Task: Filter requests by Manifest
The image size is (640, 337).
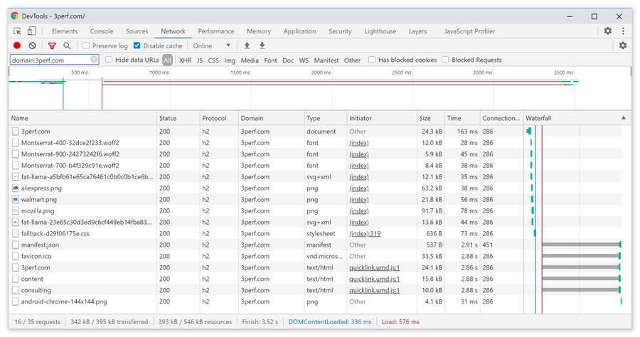Action: coord(326,60)
